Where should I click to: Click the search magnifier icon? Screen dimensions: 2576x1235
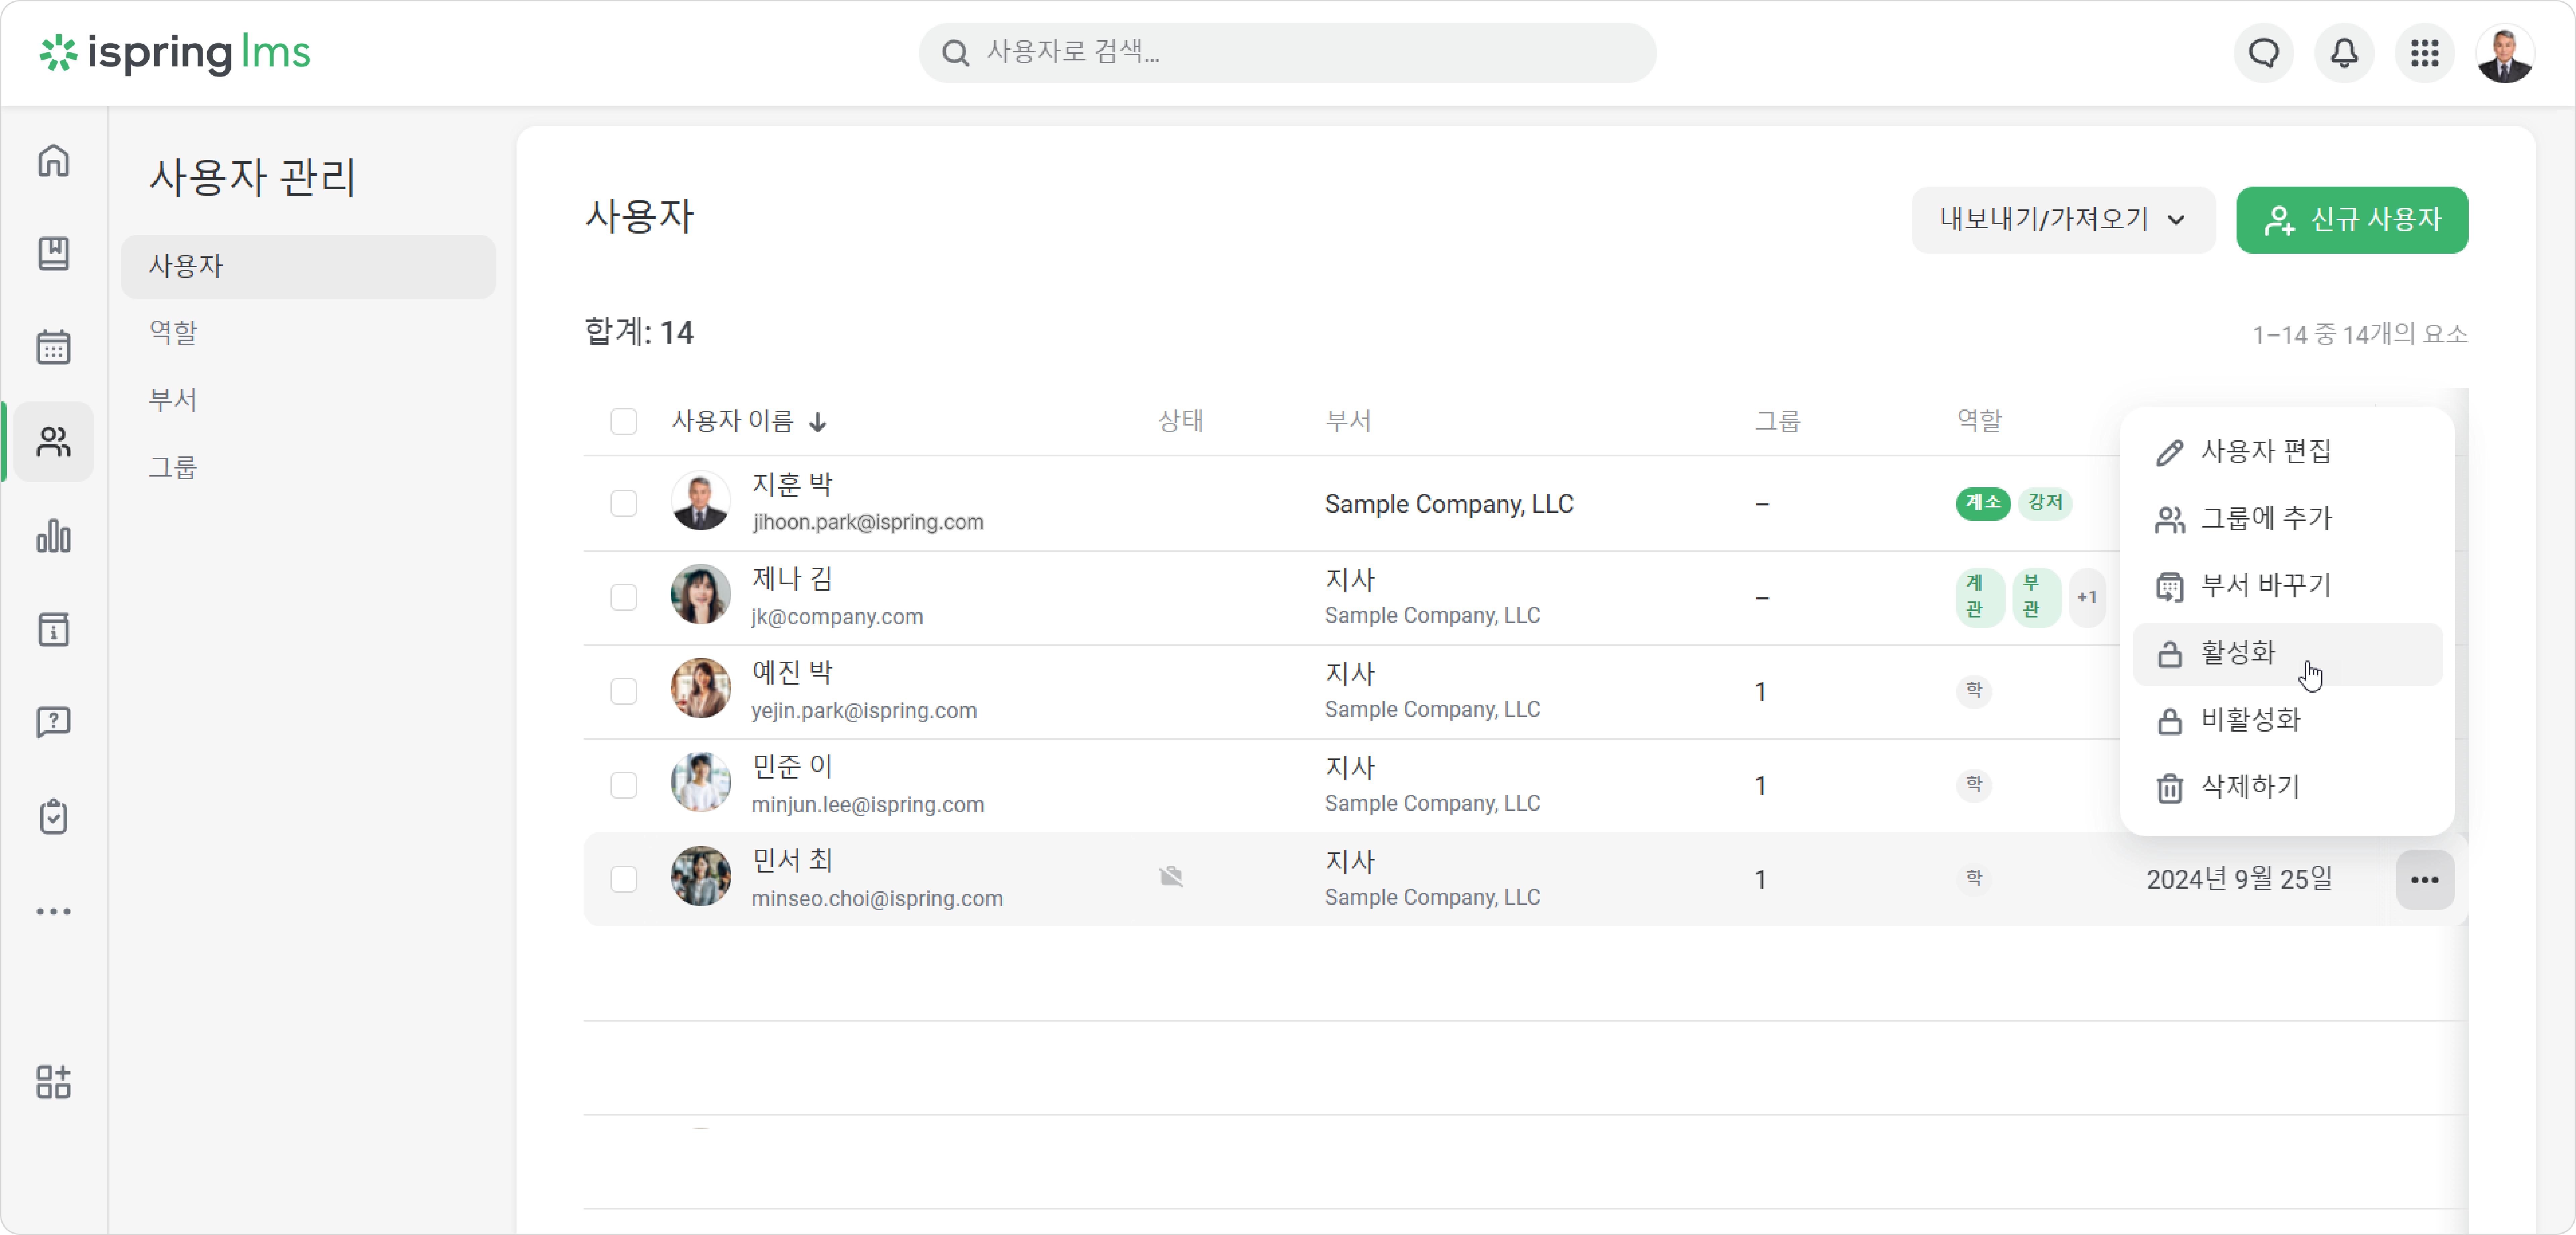tap(956, 53)
